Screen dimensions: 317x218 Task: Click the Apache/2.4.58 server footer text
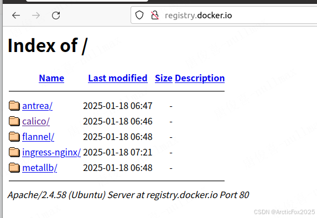(128, 195)
